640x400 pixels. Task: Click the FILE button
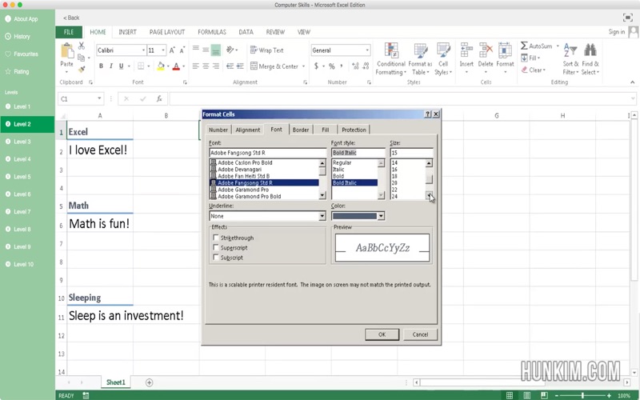69,32
